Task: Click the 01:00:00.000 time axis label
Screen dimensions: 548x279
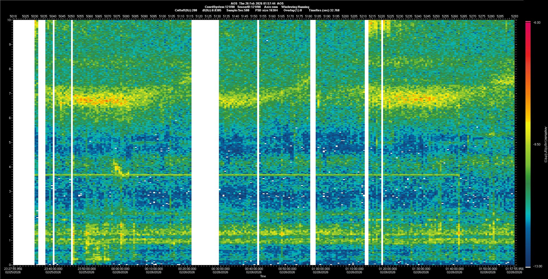Action: pos(321,268)
